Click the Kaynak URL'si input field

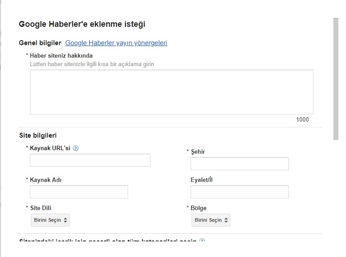click(90, 160)
